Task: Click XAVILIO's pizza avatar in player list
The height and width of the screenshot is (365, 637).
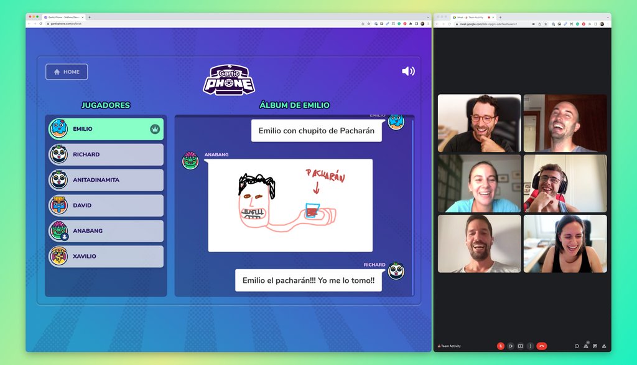Action: pyautogui.click(x=59, y=256)
